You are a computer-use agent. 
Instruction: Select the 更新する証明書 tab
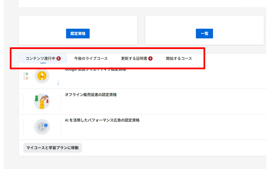(x=137, y=58)
